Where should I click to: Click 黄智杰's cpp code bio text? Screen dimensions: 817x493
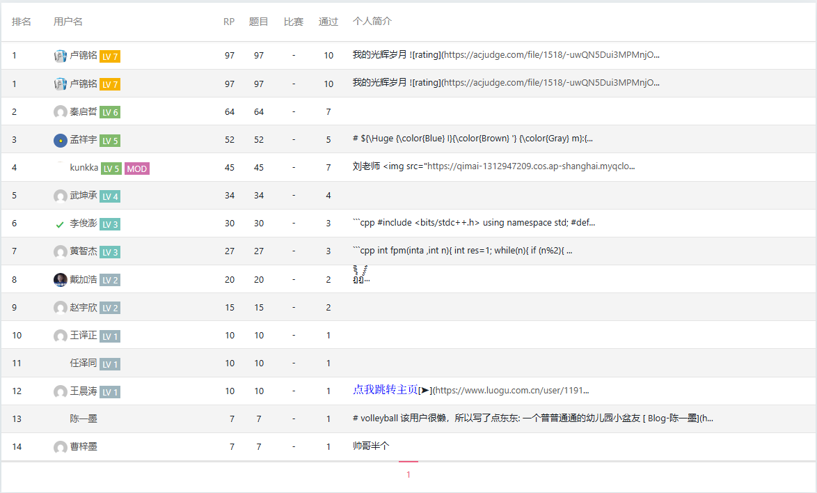tap(462, 251)
